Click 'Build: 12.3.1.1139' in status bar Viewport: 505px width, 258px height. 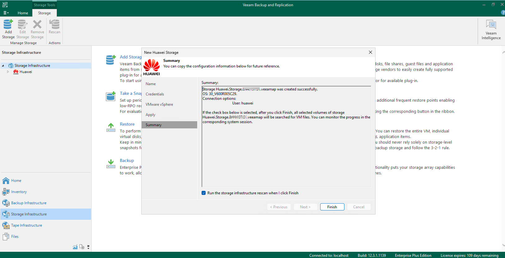372,256
